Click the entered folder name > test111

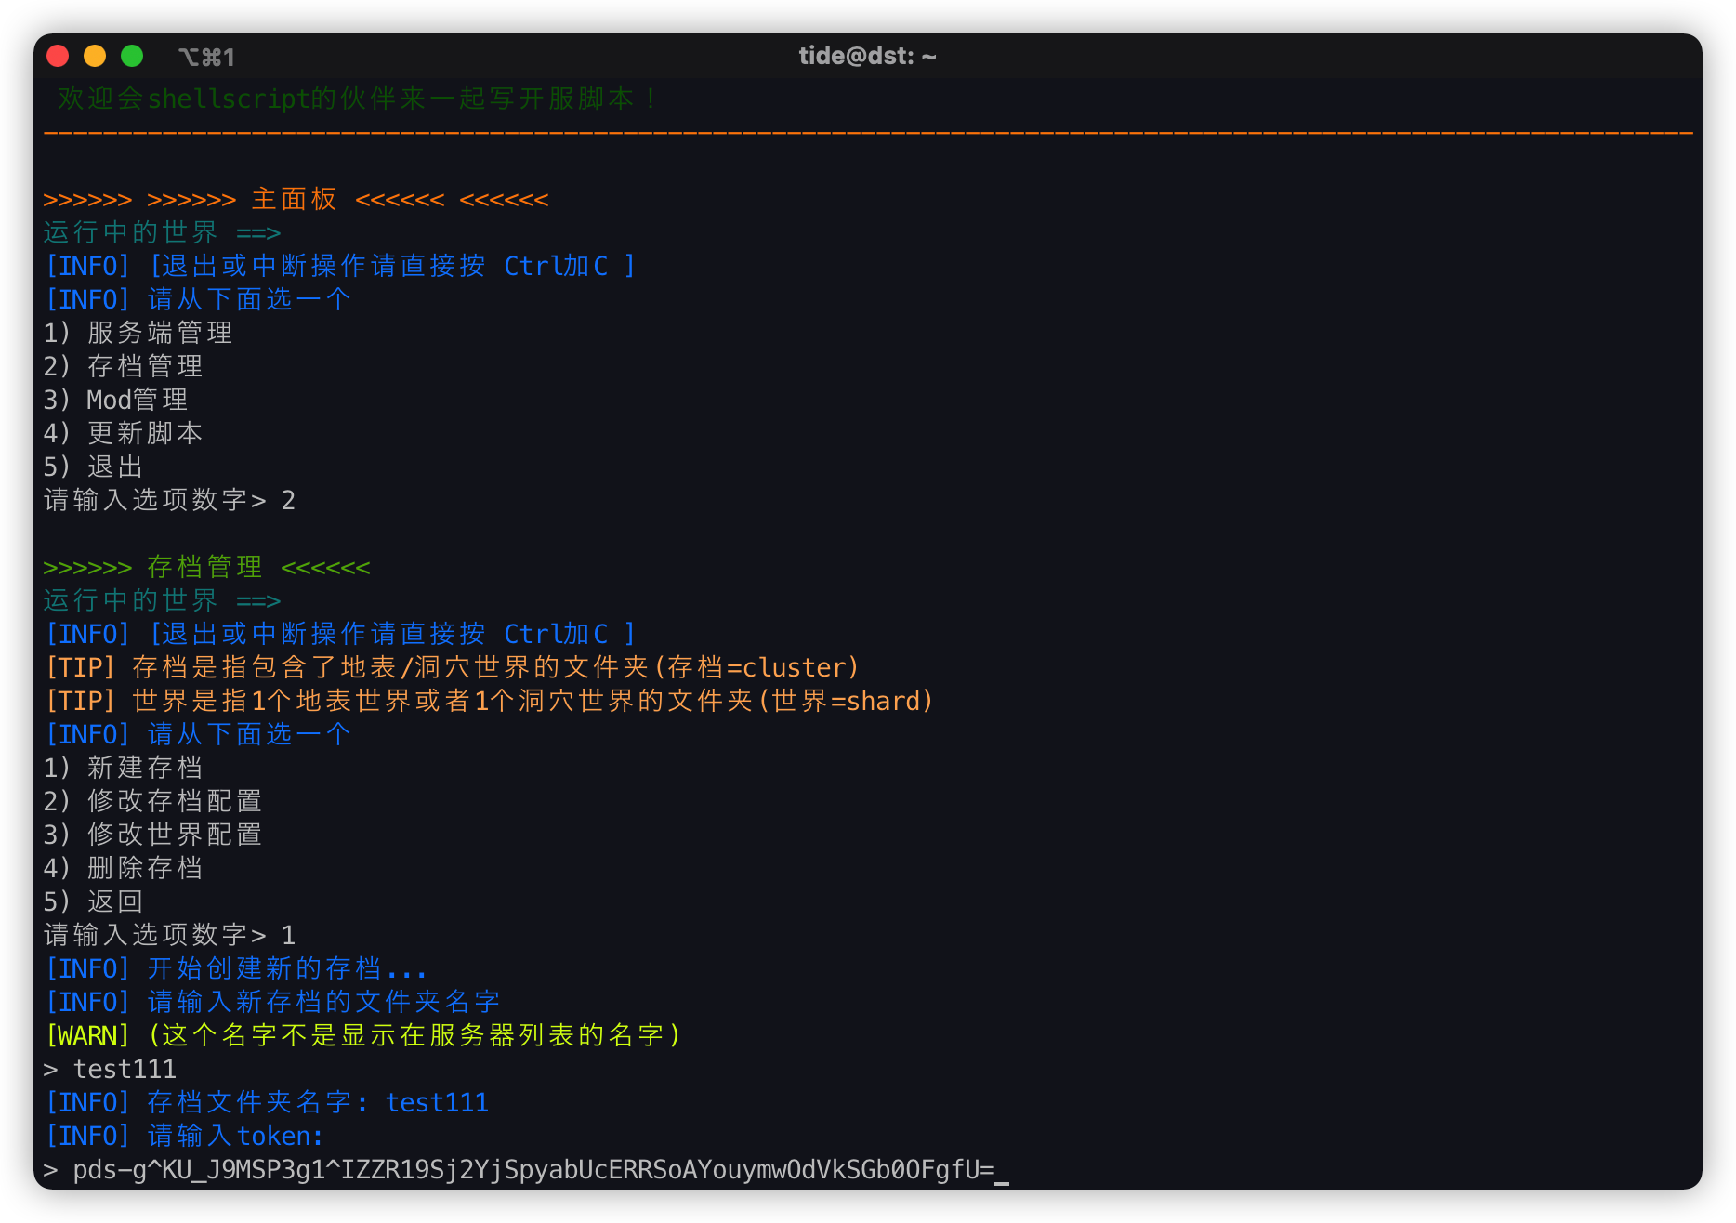click(110, 1069)
